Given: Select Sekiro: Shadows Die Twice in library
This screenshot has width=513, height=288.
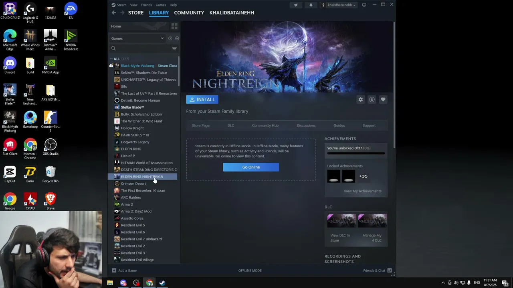Looking at the screenshot, I should (143, 73).
